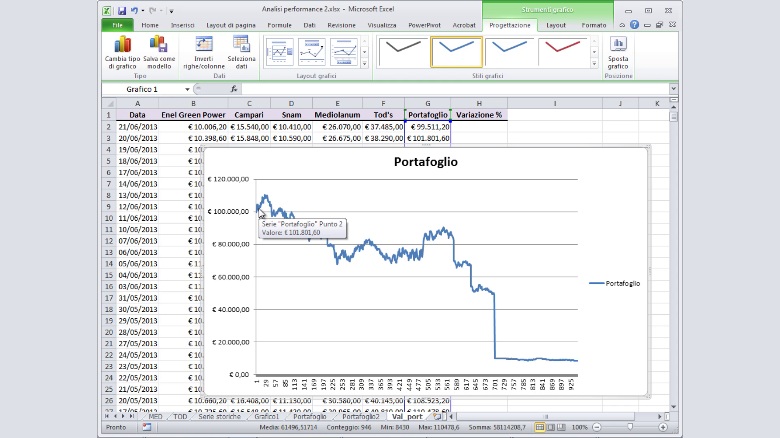Show next row of chart layouts

364,52
